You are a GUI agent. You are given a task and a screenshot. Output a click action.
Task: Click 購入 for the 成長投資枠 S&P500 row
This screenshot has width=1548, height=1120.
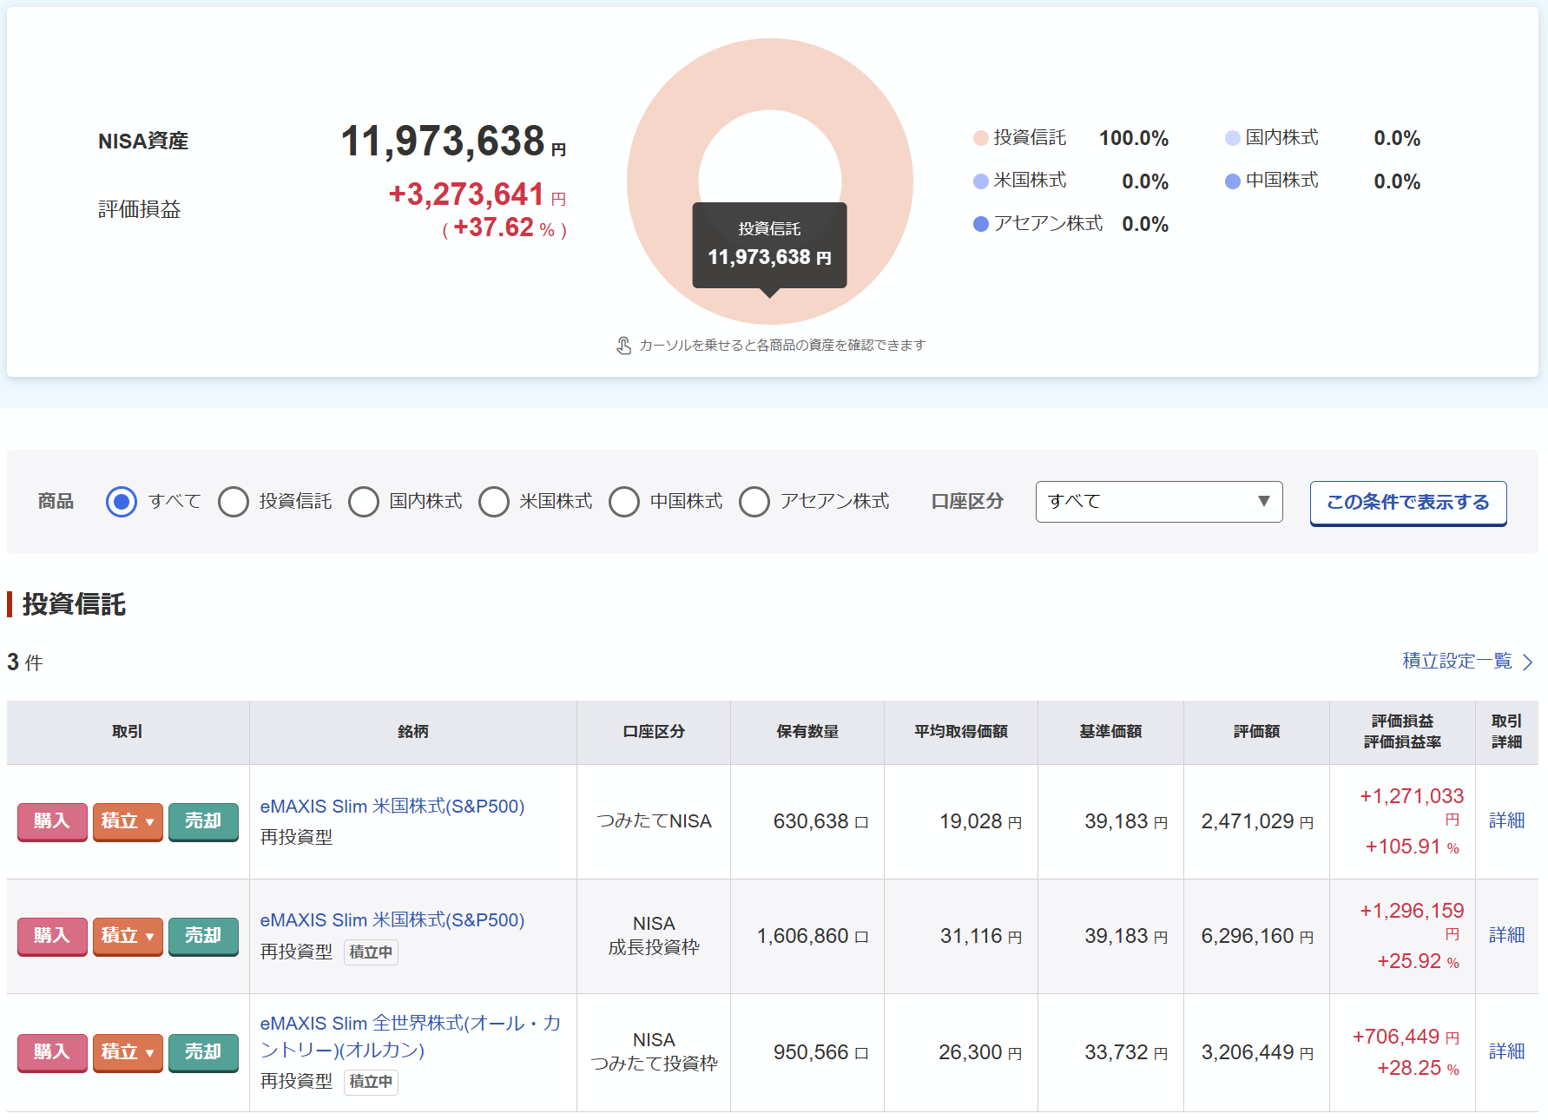[52, 936]
